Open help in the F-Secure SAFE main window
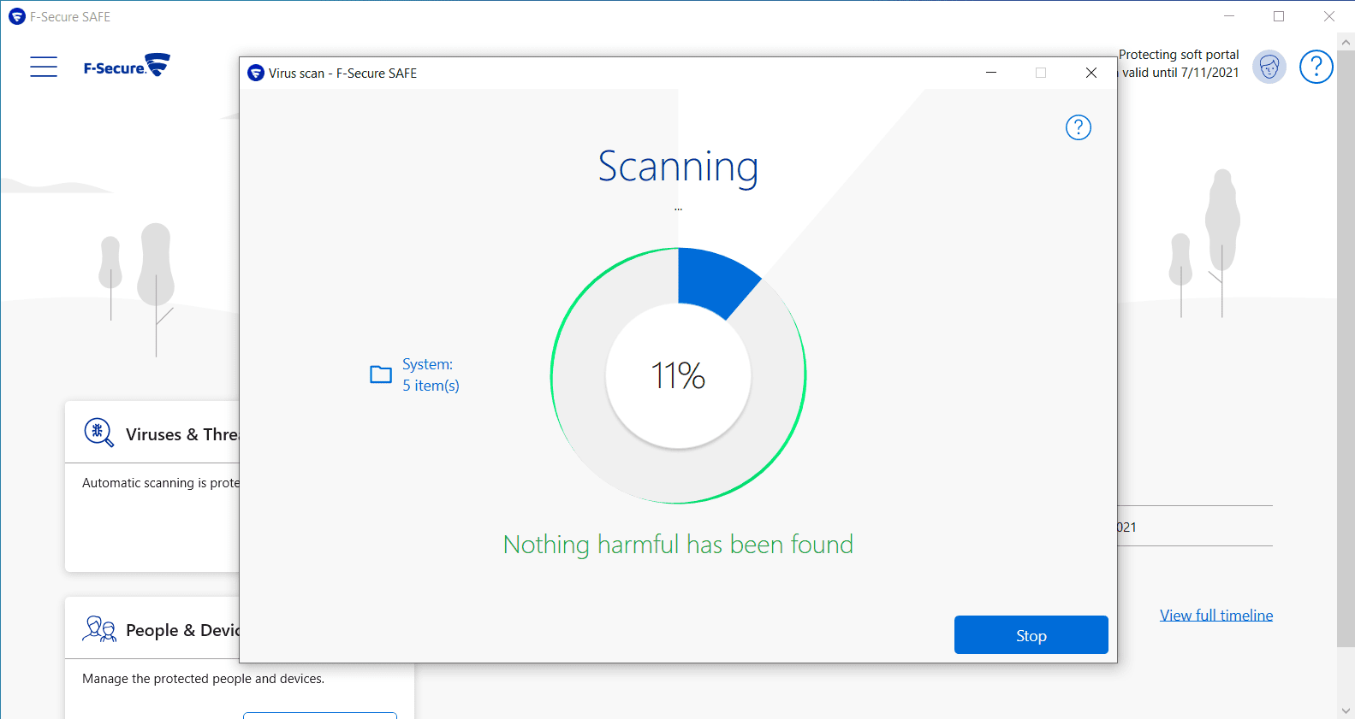Viewport: 1355px width, 719px height. 1316,67
